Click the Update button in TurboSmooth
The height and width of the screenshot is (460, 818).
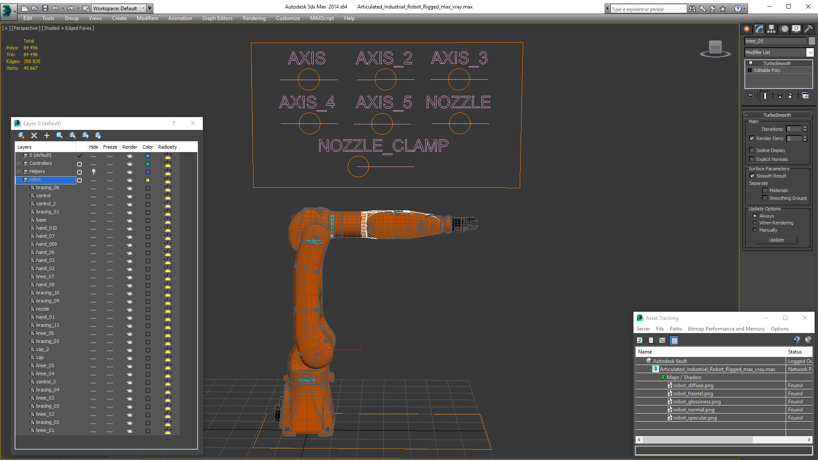coord(777,240)
